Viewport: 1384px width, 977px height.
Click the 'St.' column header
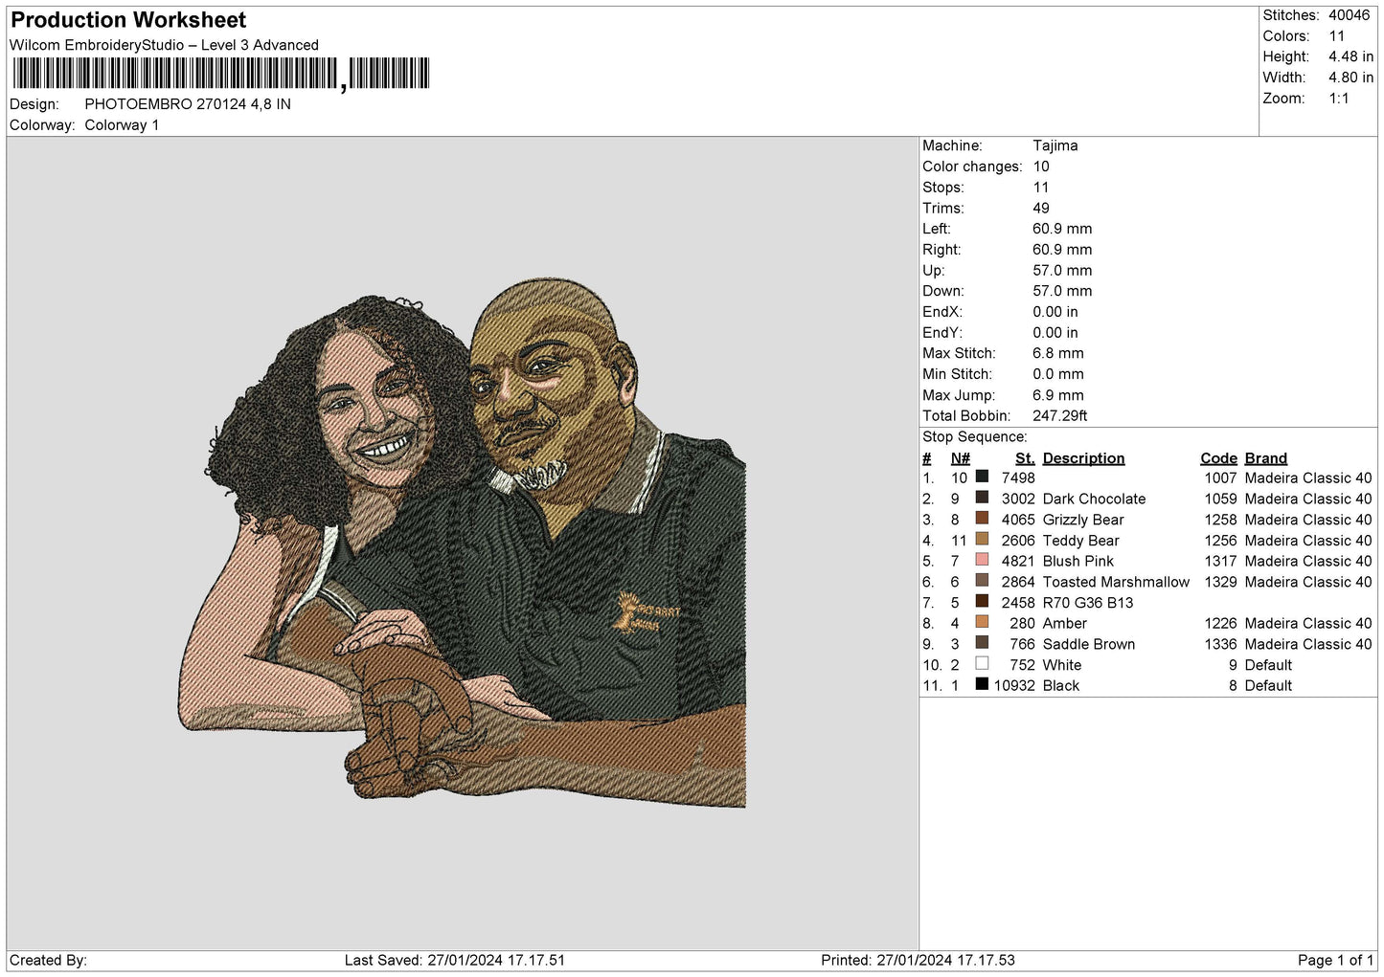pyautogui.click(x=1025, y=458)
